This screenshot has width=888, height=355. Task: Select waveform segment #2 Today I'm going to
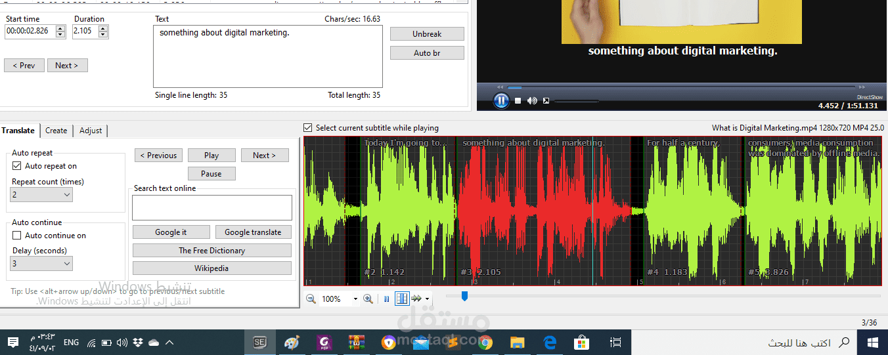(x=409, y=210)
